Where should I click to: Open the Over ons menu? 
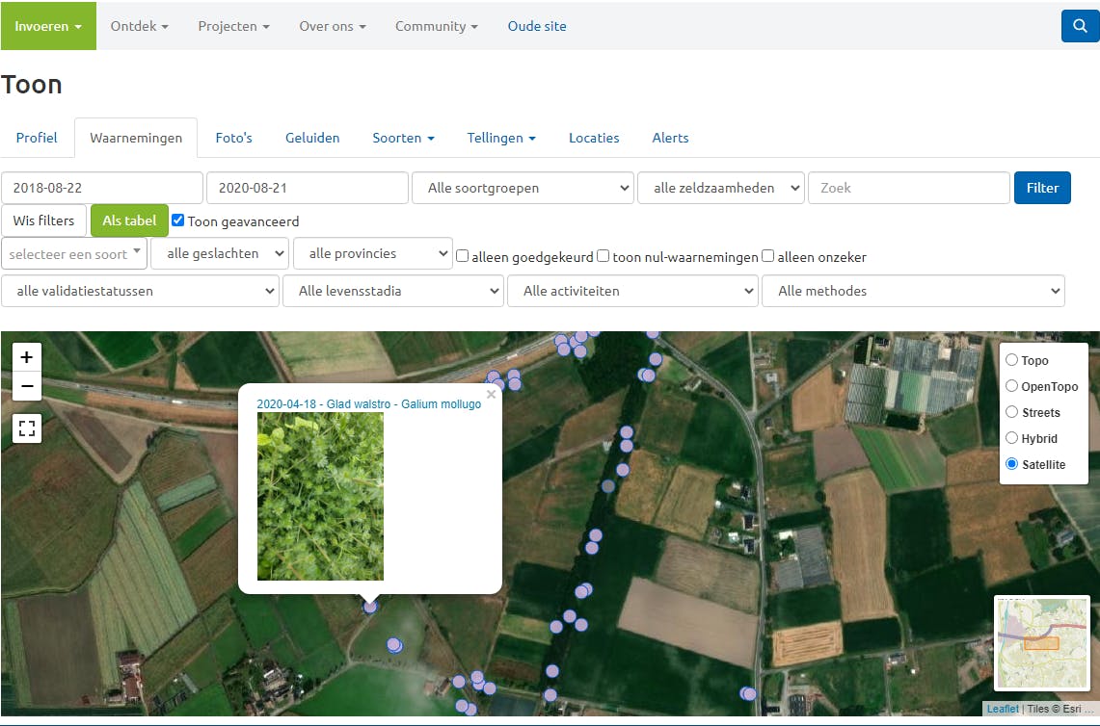click(333, 26)
